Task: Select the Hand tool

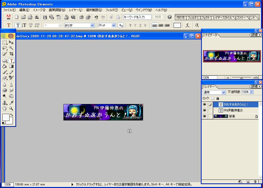Action: [5, 108]
